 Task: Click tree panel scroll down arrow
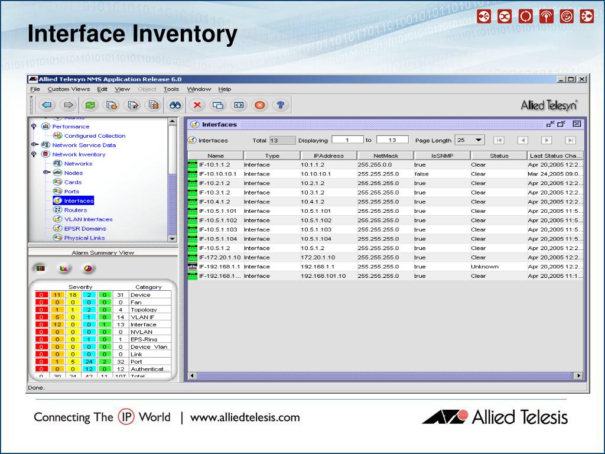click(173, 239)
